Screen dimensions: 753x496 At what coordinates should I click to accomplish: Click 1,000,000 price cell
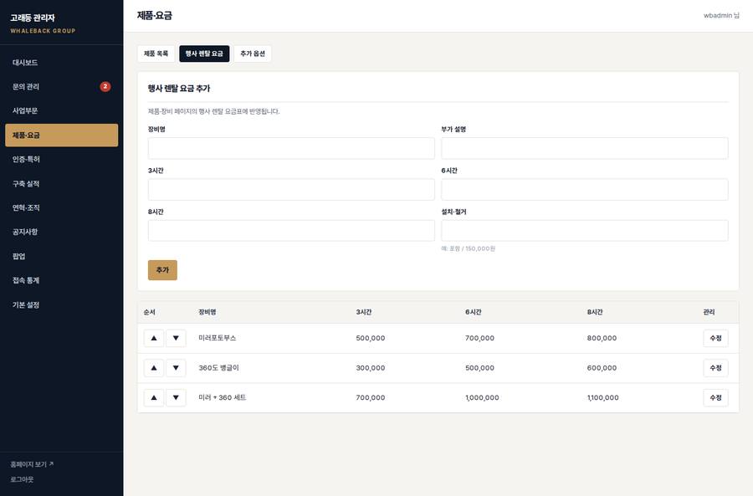pos(482,397)
